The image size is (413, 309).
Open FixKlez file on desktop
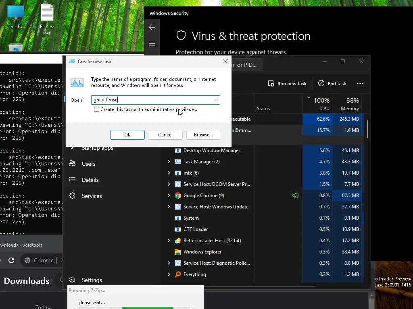pyautogui.click(x=47, y=16)
